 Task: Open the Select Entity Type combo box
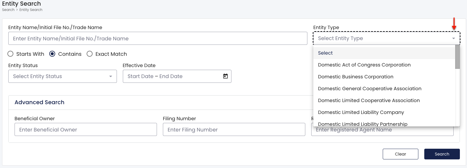pos(387,38)
